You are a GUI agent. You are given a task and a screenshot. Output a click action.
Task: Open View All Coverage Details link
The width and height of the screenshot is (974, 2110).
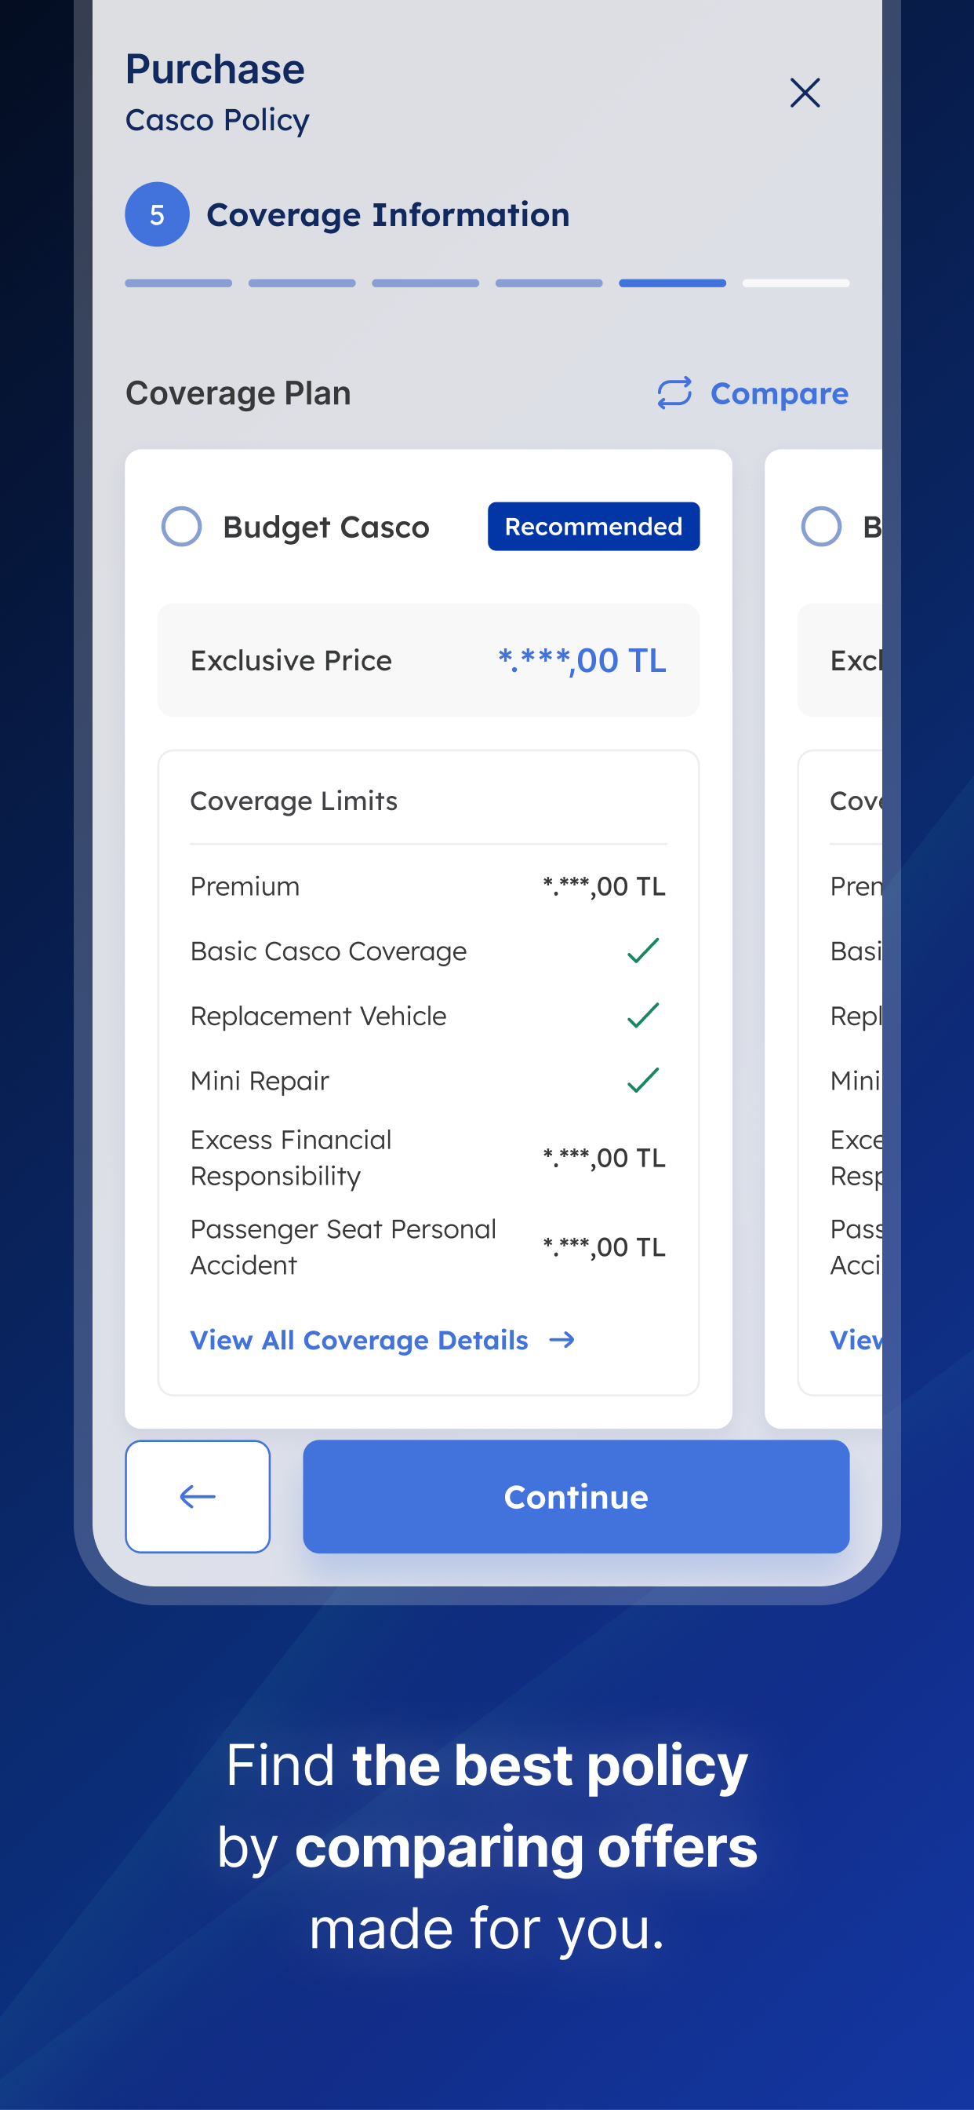coord(359,1340)
